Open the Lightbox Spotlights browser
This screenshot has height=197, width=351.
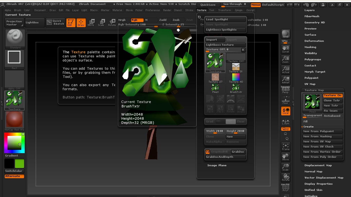(x=225, y=29)
